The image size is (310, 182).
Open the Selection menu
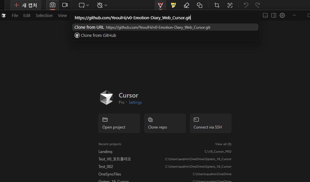pyautogui.click(x=44, y=15)
